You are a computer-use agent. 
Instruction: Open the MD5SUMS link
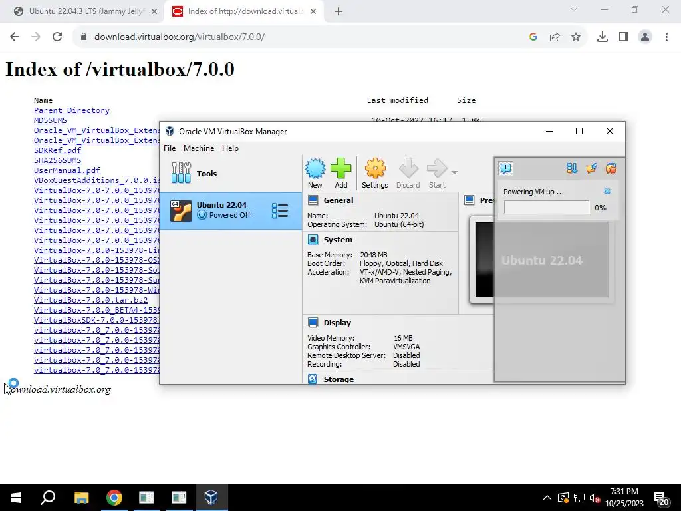point(51,120)
